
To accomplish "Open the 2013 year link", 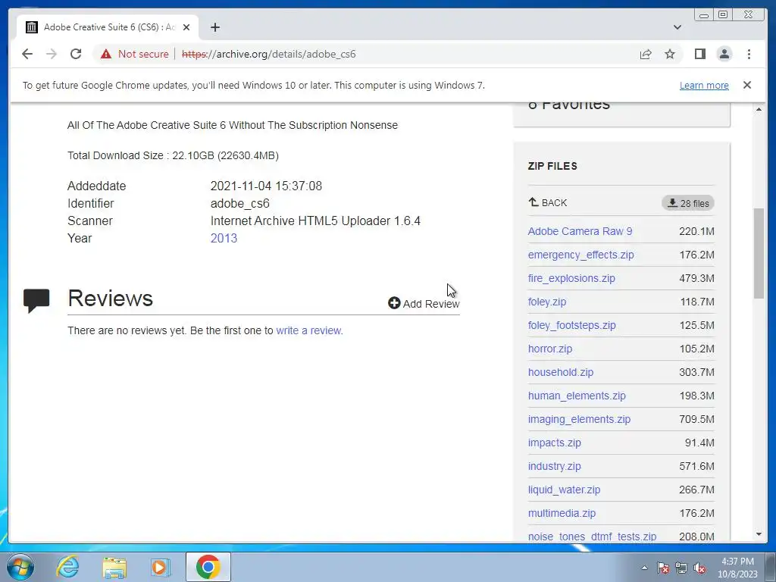I will [224, 238].
